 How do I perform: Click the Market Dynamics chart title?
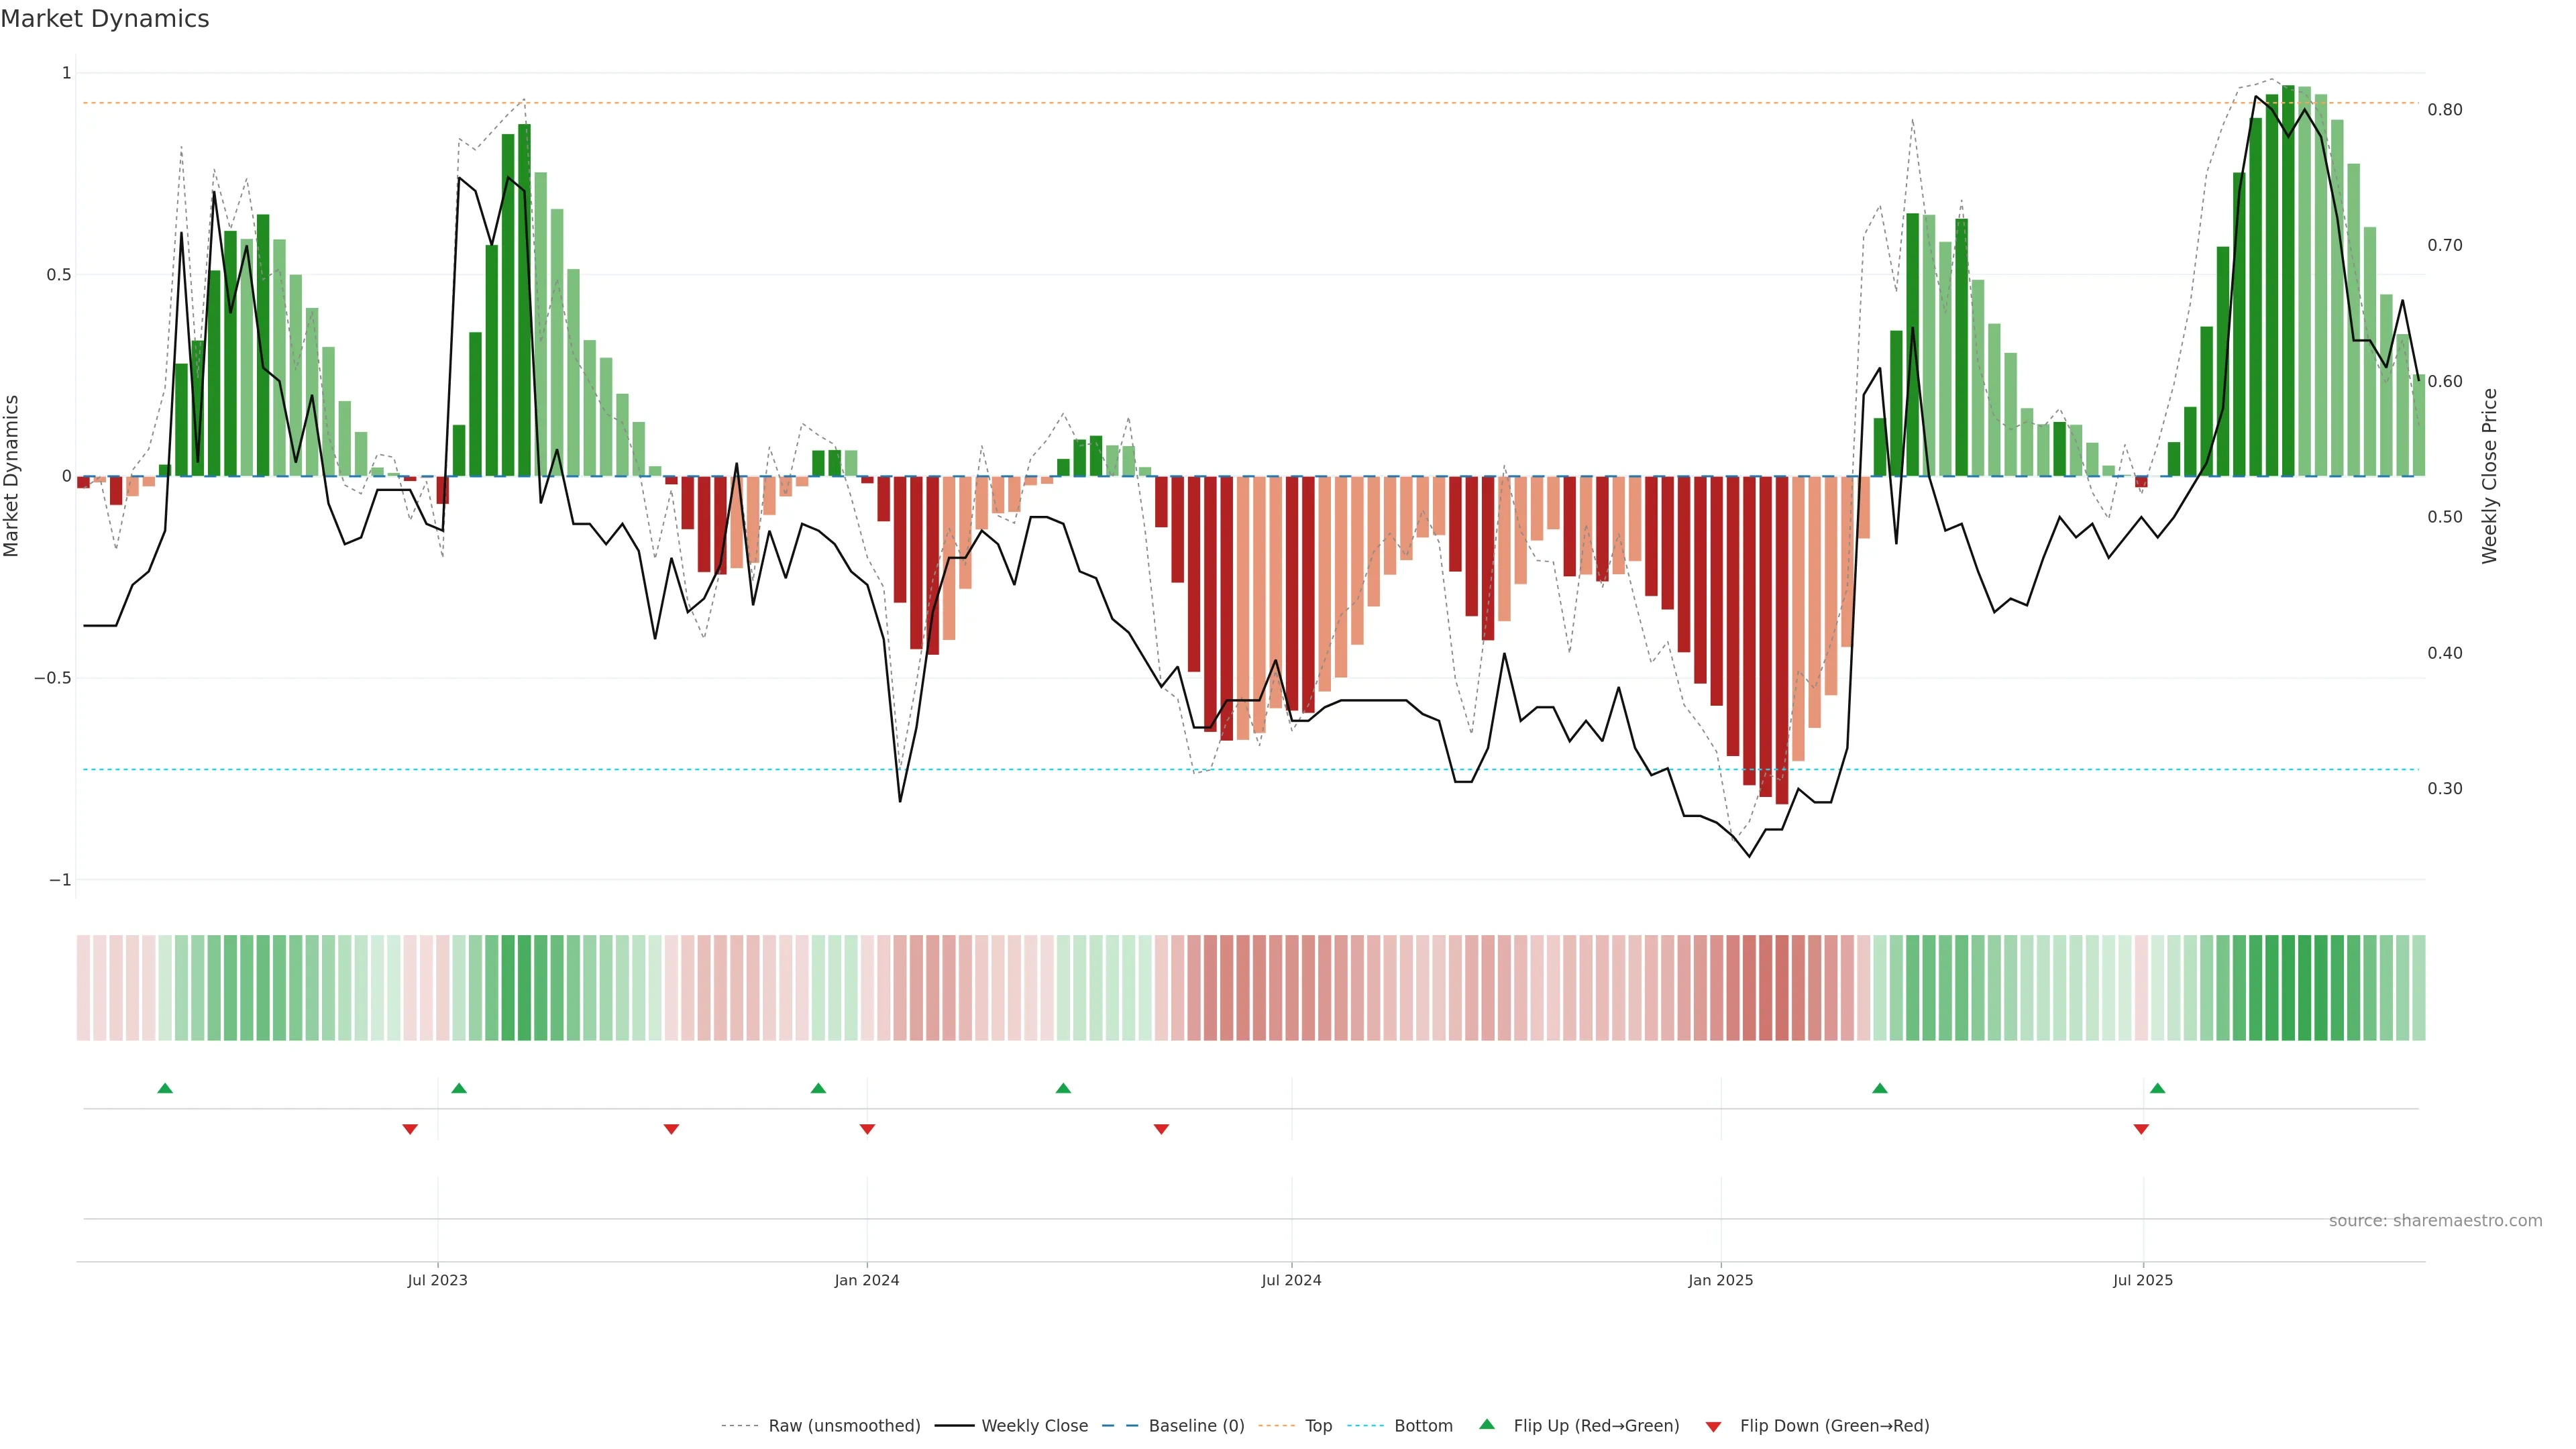click(105, 19)
